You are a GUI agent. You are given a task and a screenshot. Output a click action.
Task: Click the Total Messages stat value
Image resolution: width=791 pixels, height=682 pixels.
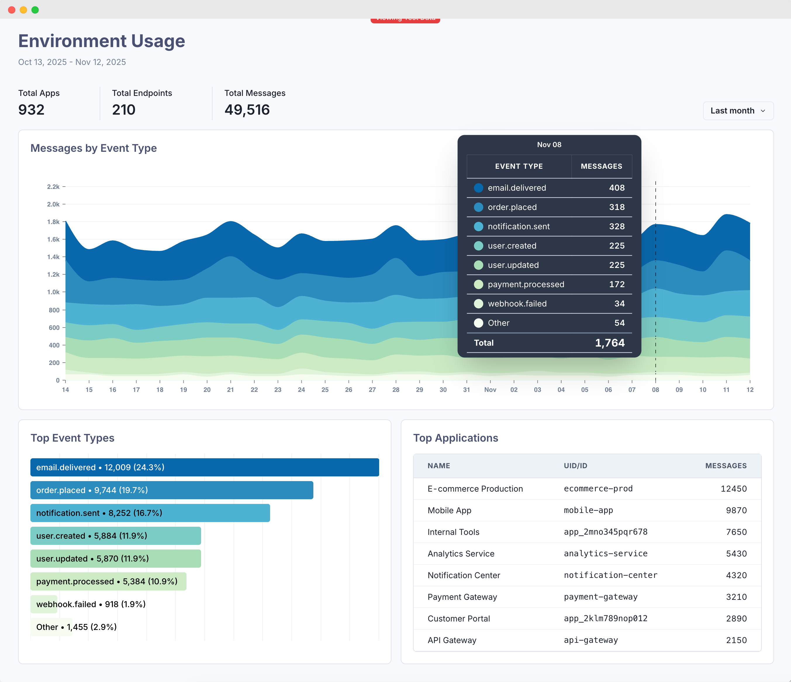(247, 110)
